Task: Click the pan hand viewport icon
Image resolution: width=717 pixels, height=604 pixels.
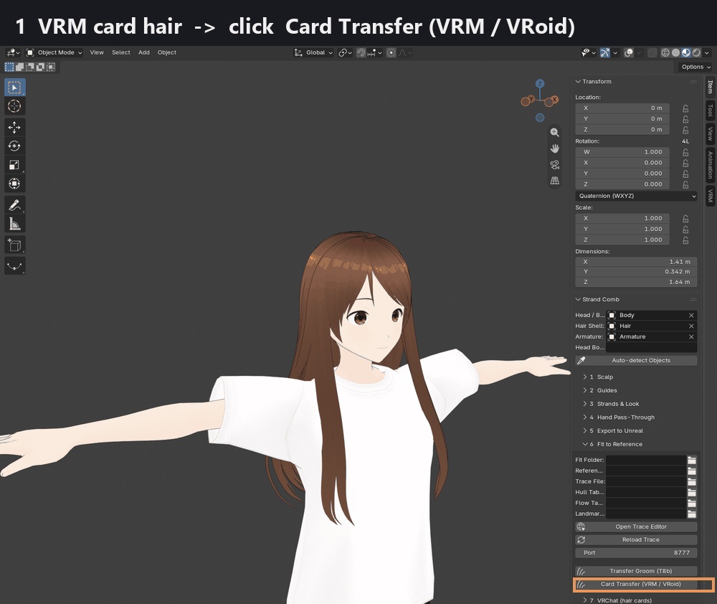Action: (x=555, y=148)
